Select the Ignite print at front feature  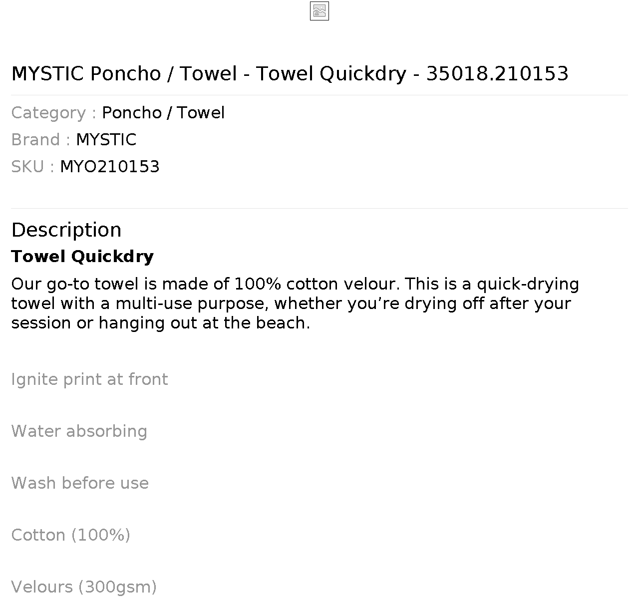(x=89, y=379)
